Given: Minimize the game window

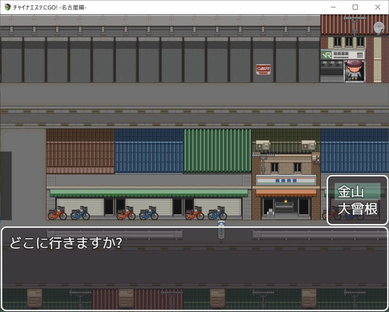Looking at the screenshot, I should pyautogui.click(x=333, y=7).
